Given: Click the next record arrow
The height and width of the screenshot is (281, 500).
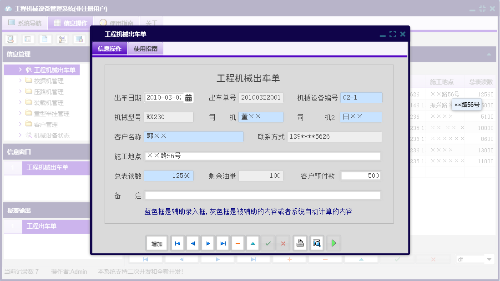Looking at the screenshot, I should pyautogui.click(x=208, y=243).
